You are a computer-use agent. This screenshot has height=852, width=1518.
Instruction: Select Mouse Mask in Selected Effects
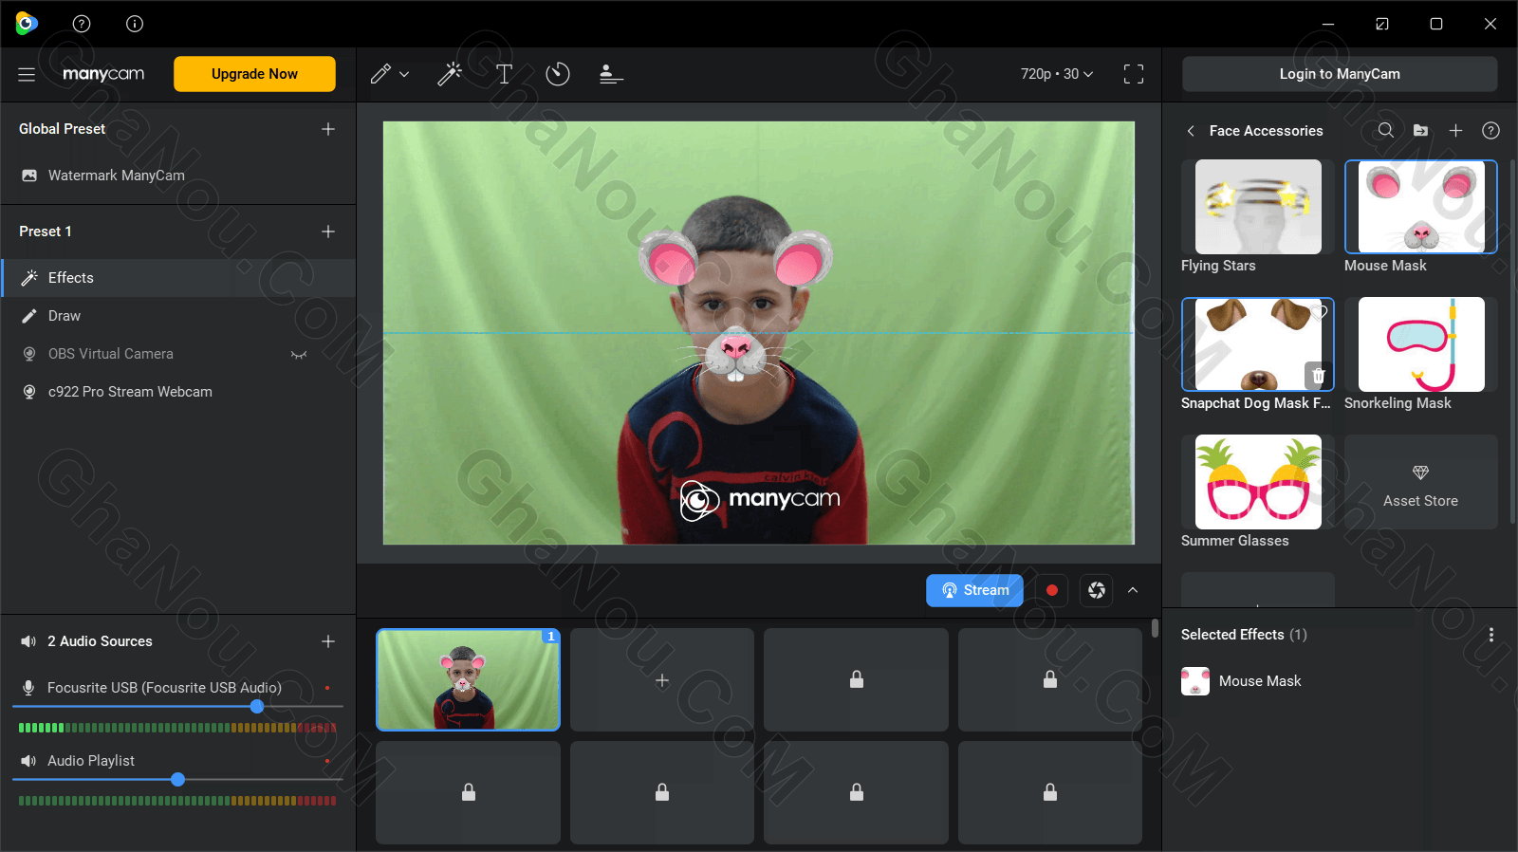point(1340,681)
